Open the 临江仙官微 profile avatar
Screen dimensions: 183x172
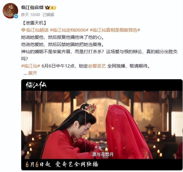(x=10, y=11)
